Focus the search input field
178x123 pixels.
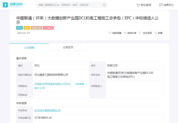click(71, 5)
